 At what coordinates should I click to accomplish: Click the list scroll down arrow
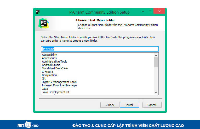156,92
